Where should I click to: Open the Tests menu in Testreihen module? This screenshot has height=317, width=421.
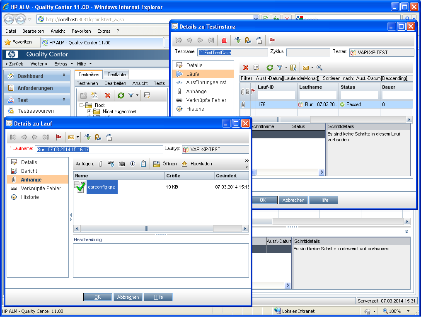coord(160,83)
